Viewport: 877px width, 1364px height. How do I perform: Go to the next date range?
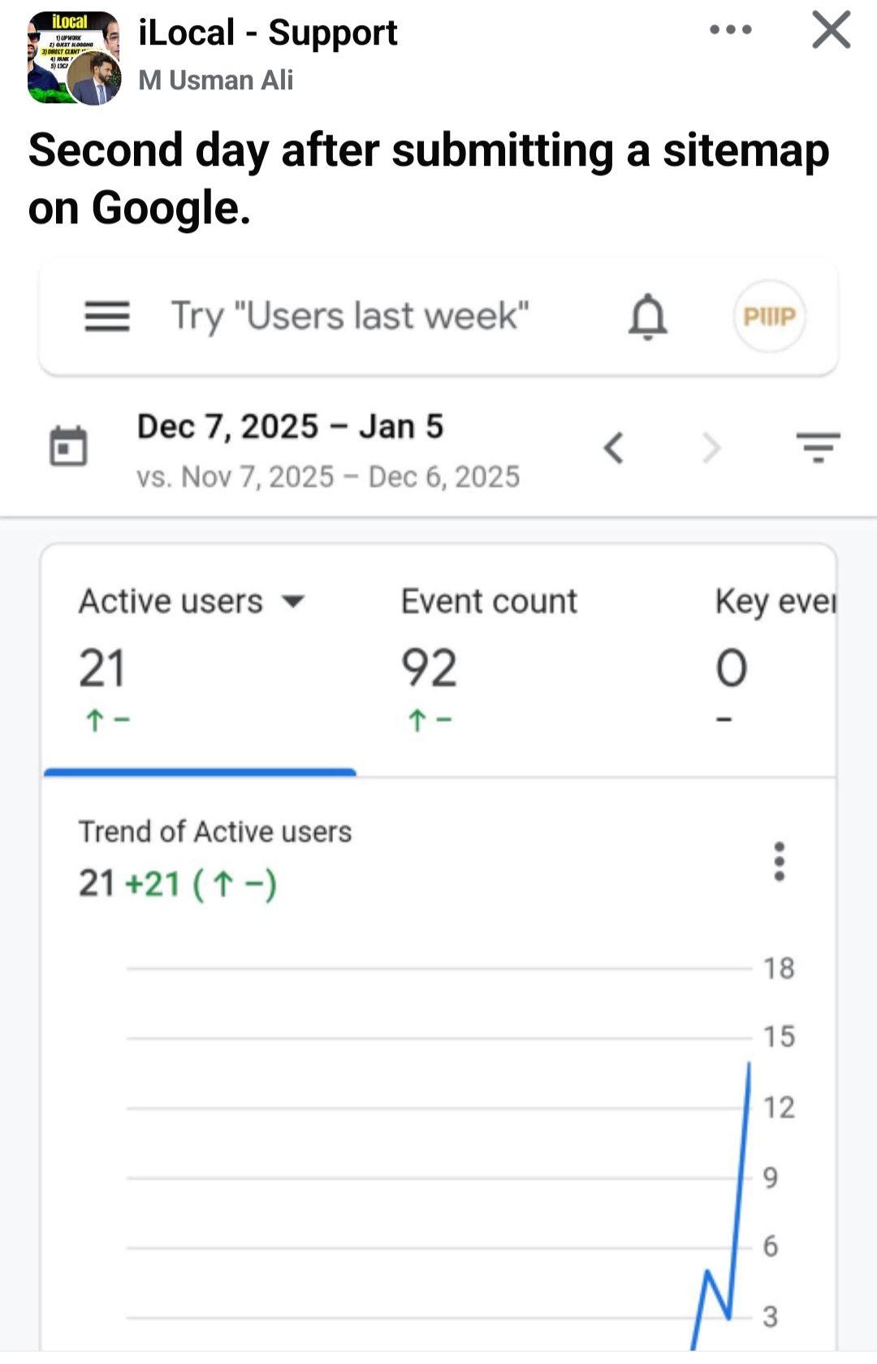click(711, 448)
